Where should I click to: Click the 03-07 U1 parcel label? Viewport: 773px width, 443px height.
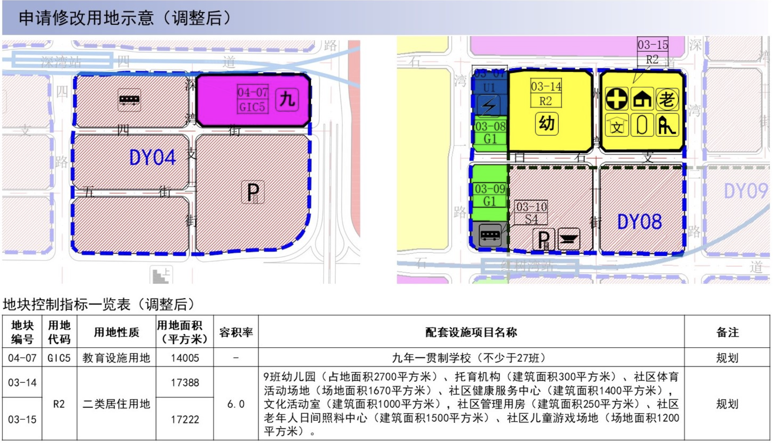pos(489,80)
